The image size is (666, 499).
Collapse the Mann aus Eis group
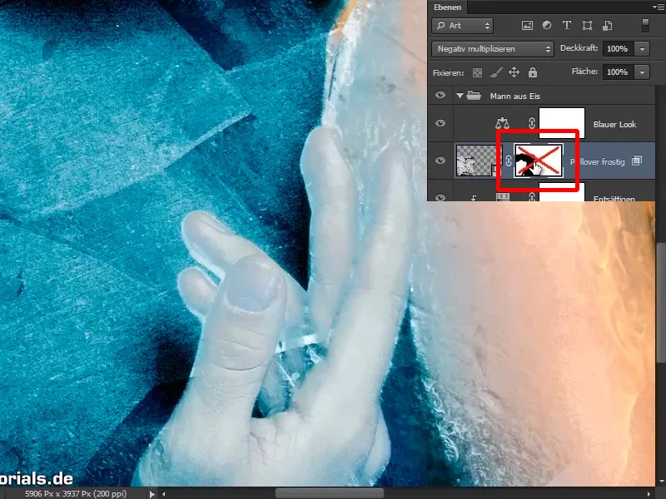click(460, 96)
